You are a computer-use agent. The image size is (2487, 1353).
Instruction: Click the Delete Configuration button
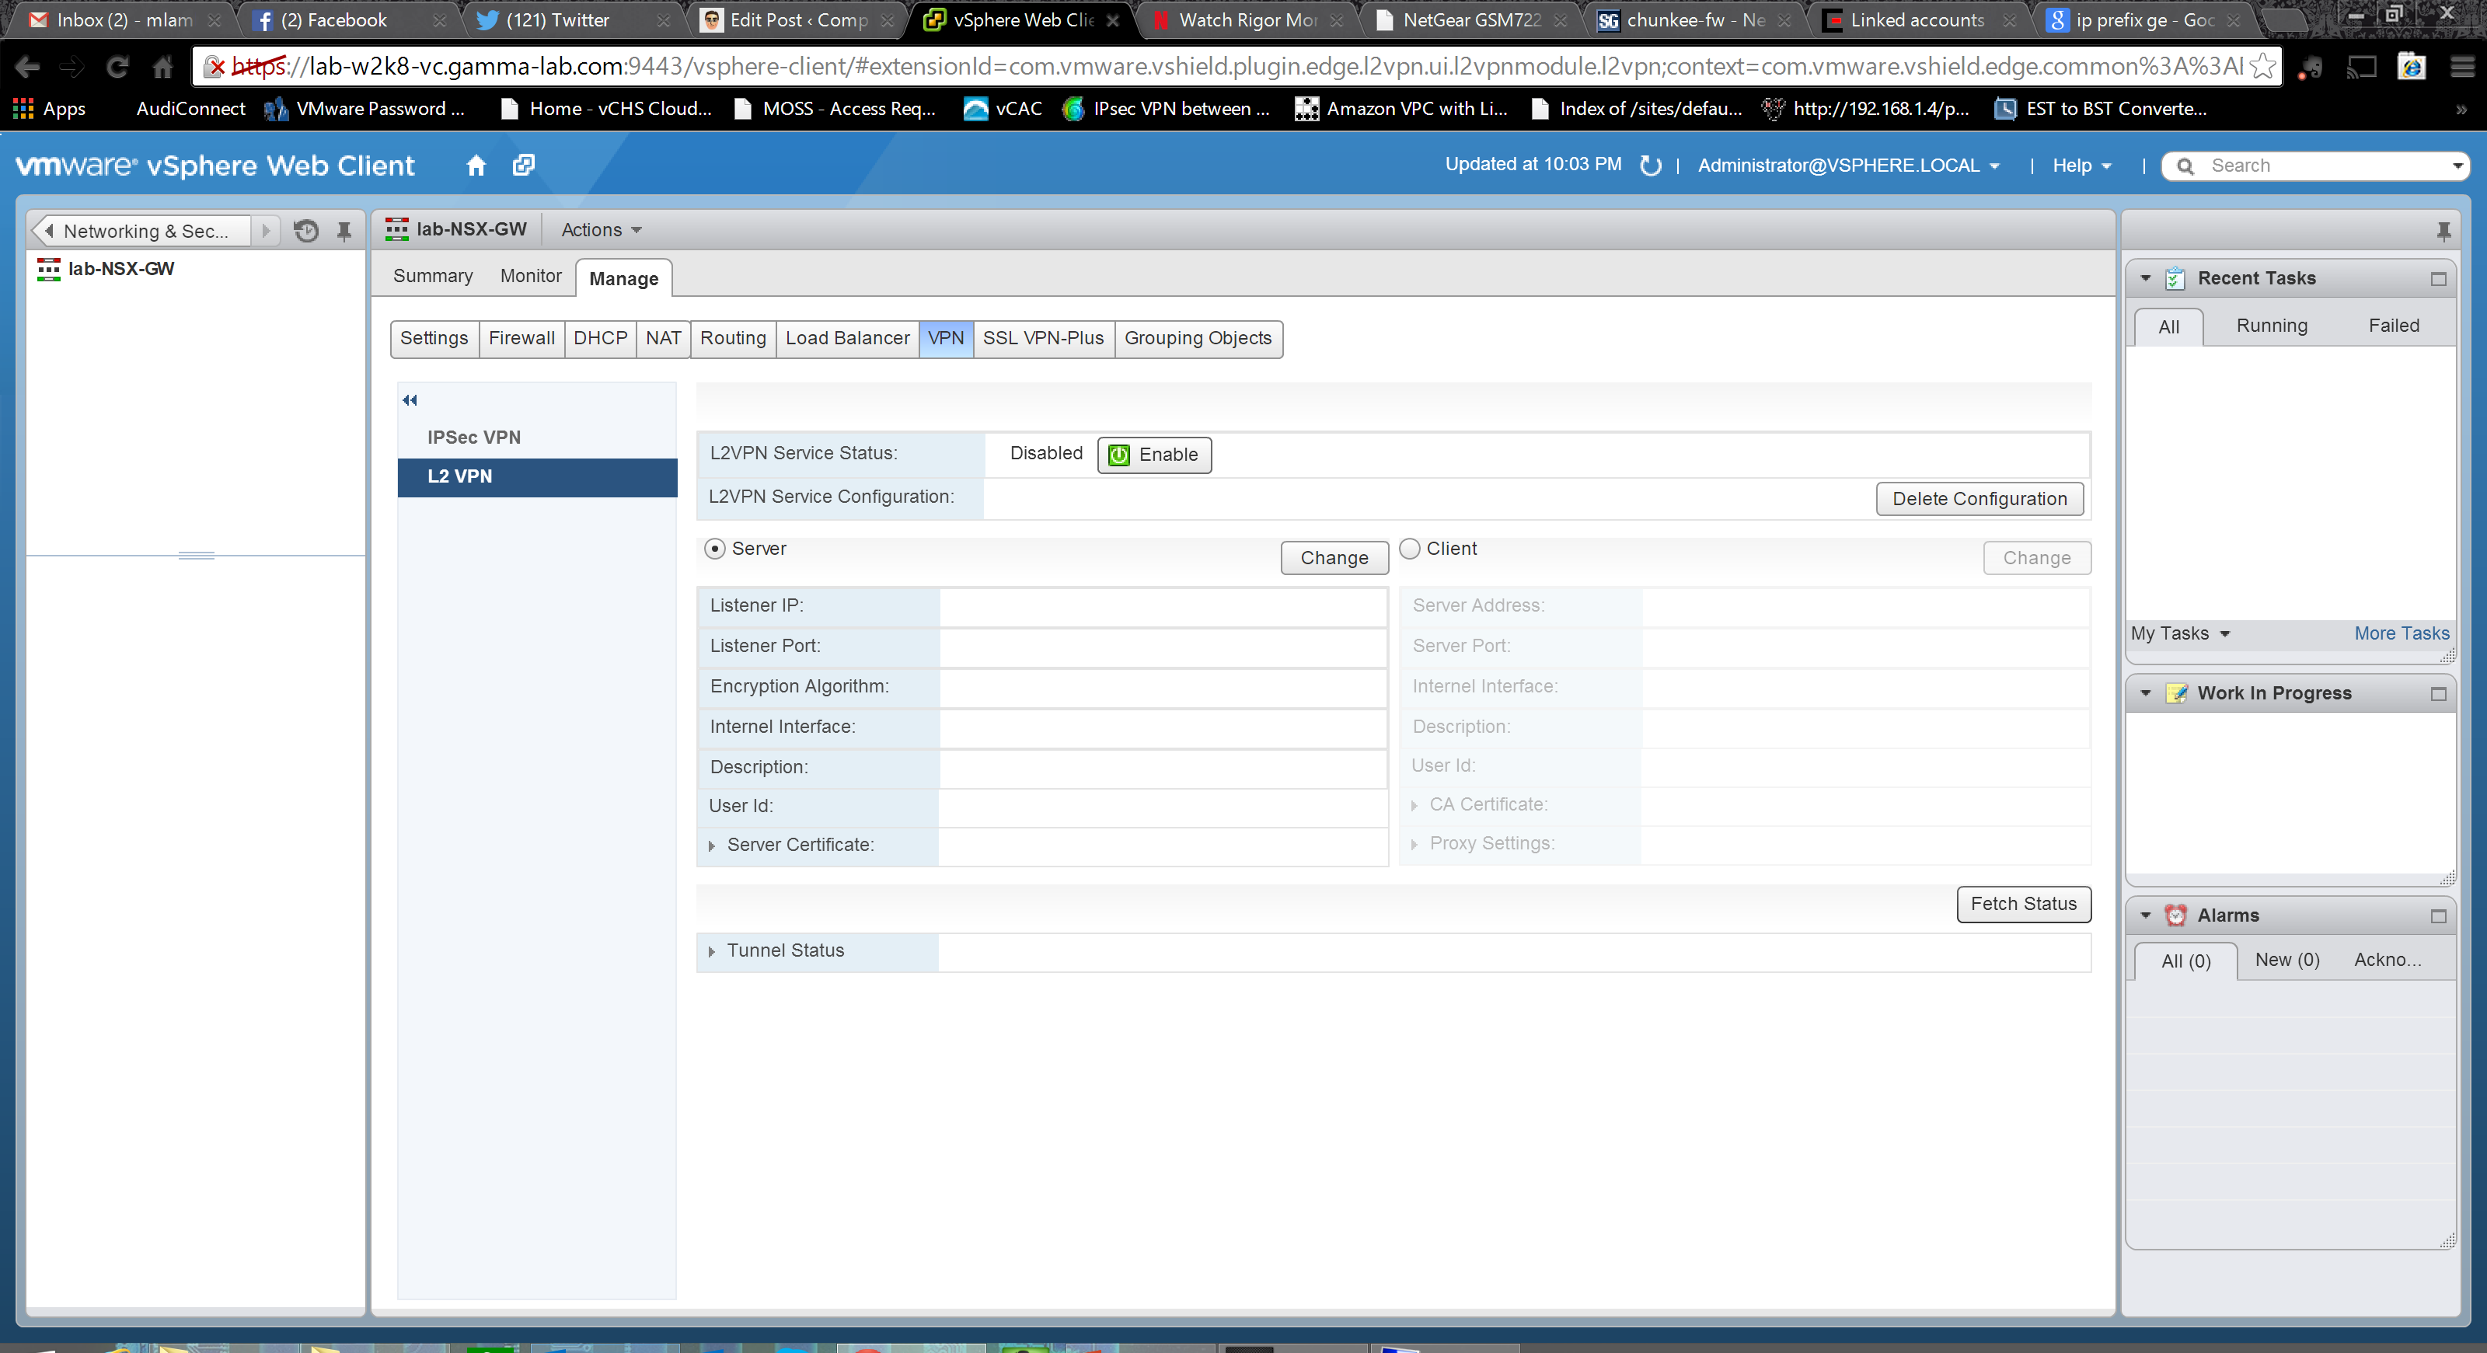coord(1979,499)
